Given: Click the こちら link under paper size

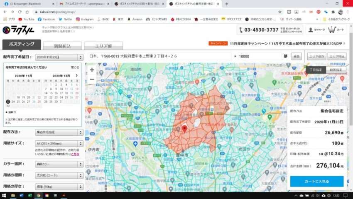Looking at the screenshot, I should 75,154.
